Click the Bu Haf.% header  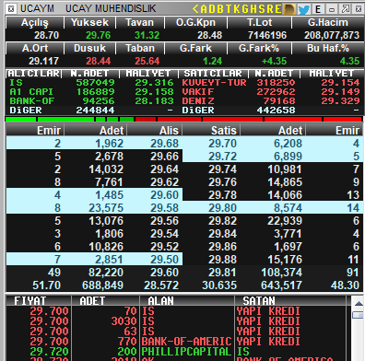pos(328,48)
